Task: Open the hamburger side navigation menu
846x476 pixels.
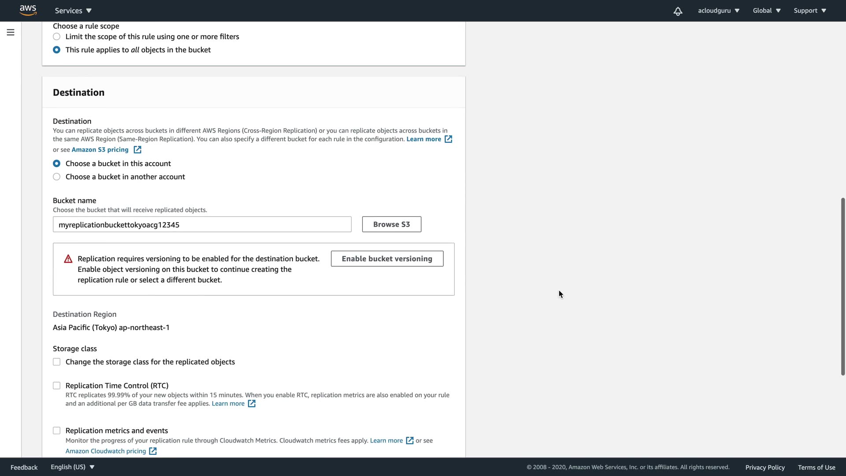Action: (x=11, y=32)
